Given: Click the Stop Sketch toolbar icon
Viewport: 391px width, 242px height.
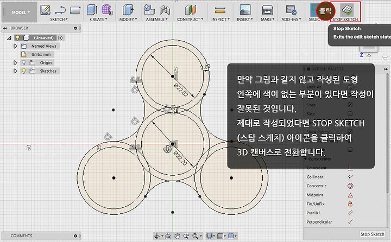Looking at the screenshot, I should (348, 10).
